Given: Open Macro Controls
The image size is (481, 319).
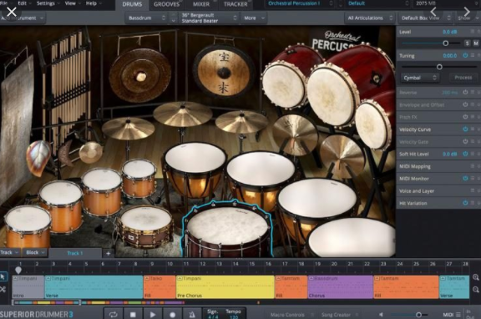Looking at the screenshot, I should pos(287,315).
